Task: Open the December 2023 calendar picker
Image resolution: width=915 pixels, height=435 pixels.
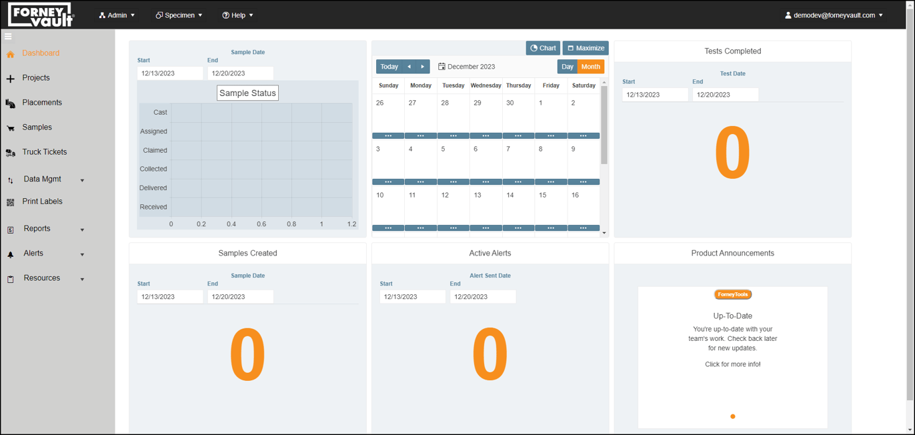Action: [x=466, y=67]
